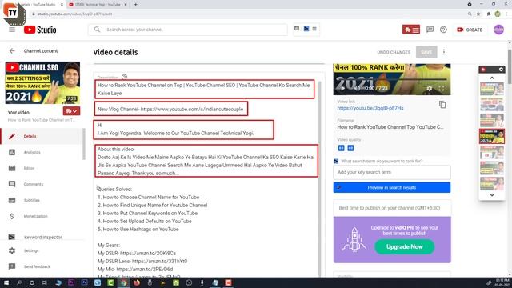The image size is (512, 288).
Task: Click Preview in search results button
Action: click(x=392, y=188)
